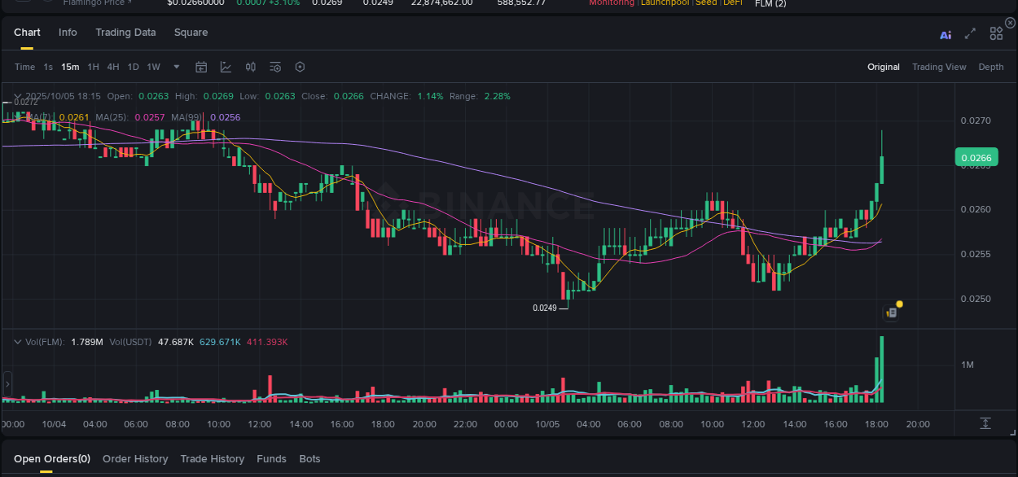Expand the chart to fullscreen
The height and width of the screenshot is (477, 1018).
pos(970,35)
